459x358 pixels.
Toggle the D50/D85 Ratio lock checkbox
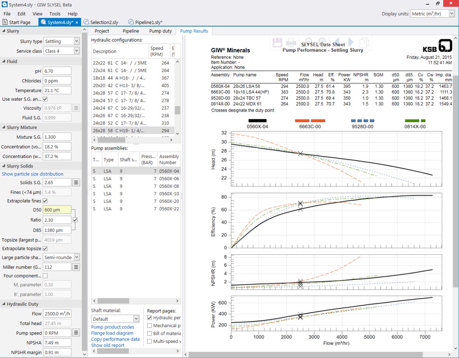click(x=75, y=220)
